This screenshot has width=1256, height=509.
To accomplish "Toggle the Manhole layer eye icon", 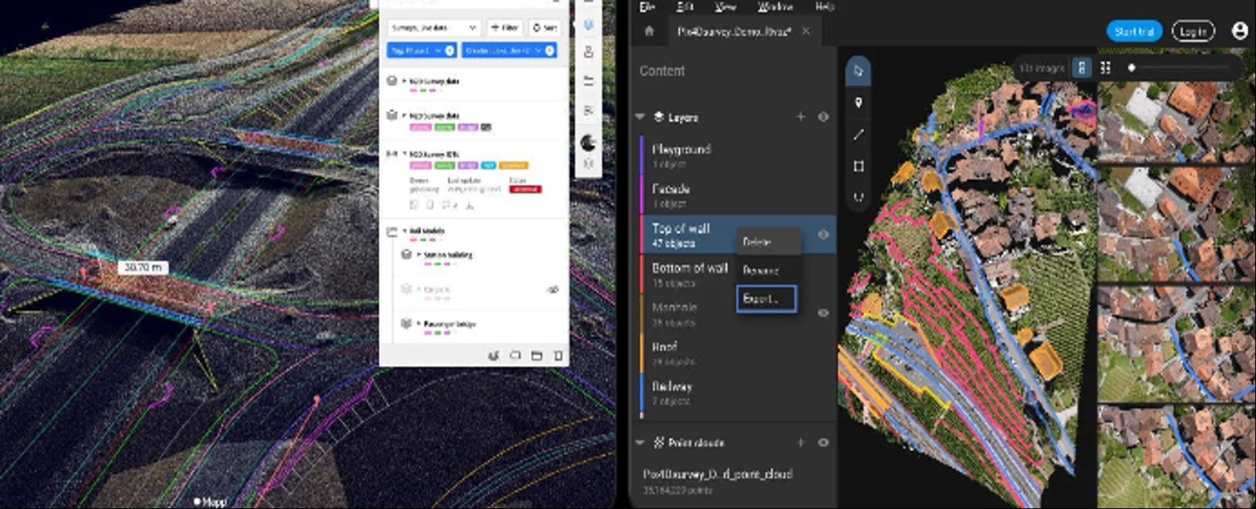I will pyautogui.click(x=823, y=313).
